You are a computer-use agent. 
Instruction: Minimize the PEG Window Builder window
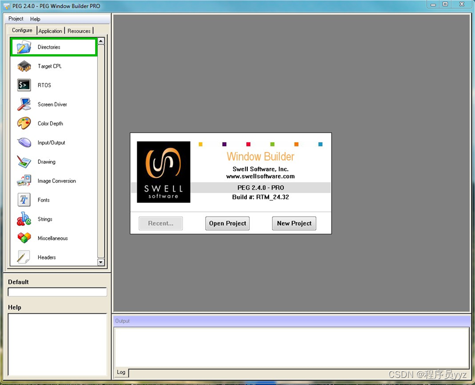(x=433, y=4)
